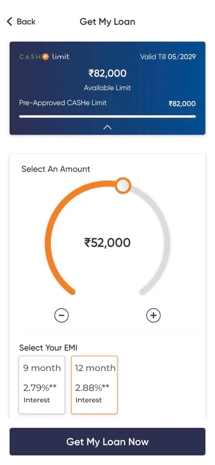Image resolution: width=215 pixels, height=465 pixels.
Task: Tap the Back arrow chevron icon
Action: coord(10,22)
